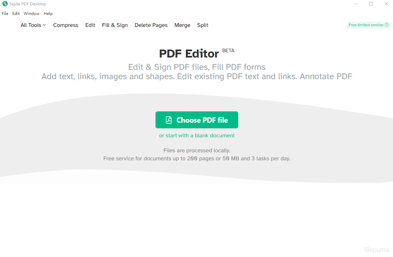Close the Sejda PDF Desktop window
The height and width of the screenshot is (257, 393).
(x=386, y=4)
